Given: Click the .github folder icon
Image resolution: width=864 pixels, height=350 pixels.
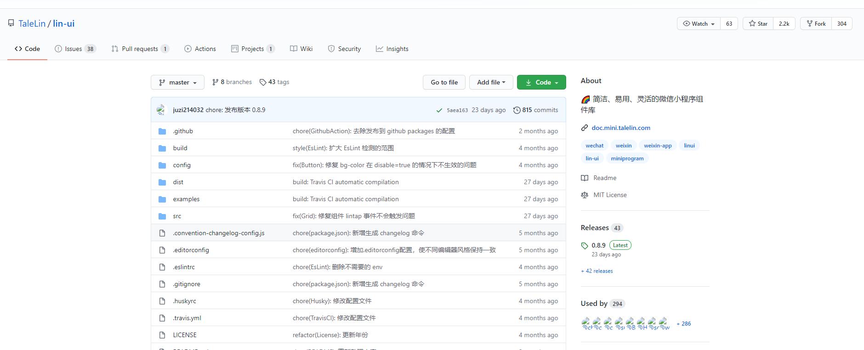Looking at the screenshot, I should point(162,131).
